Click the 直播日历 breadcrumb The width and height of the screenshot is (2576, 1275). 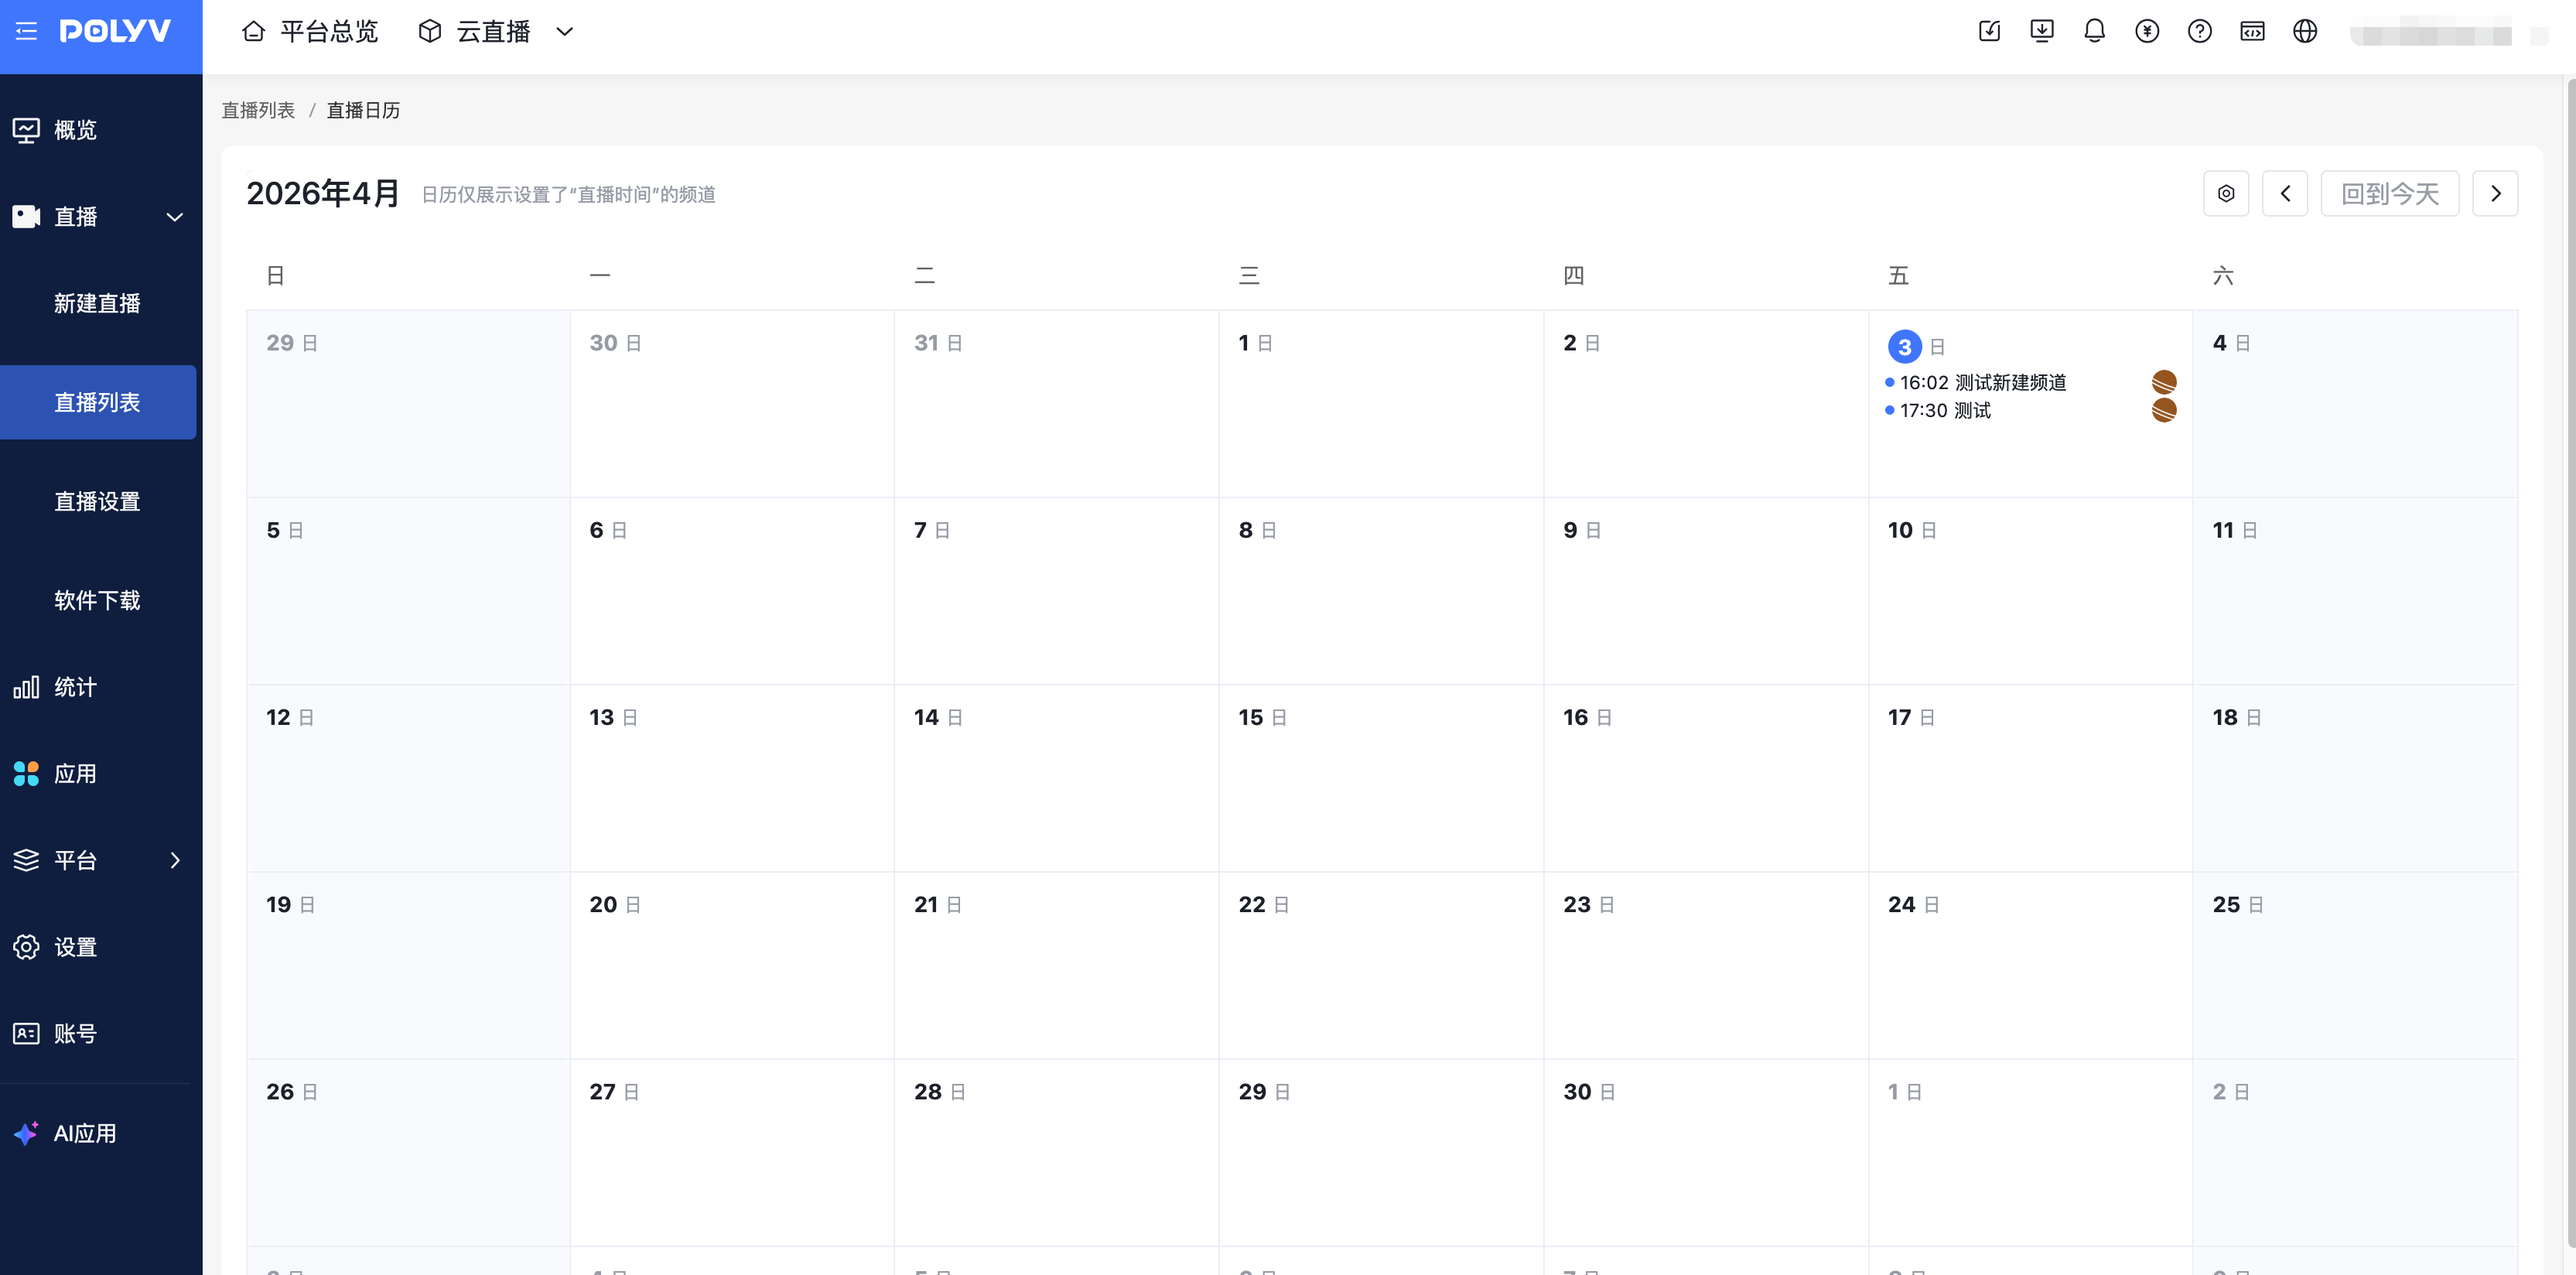click(x=363, y=110)
